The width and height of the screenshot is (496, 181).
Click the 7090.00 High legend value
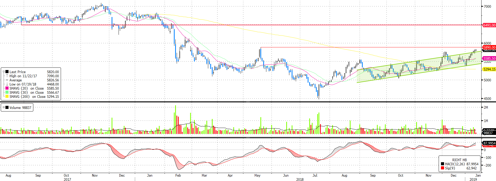pyautogui.click(x=53, y=76)
